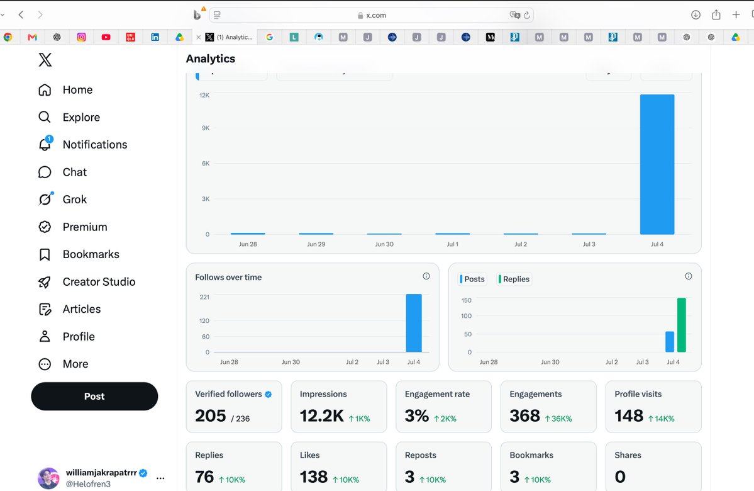Click the Jul 1 label on main chart
The height and width of the screenshot is (491, 754).
pyautogui.click(x=453, y=244)
